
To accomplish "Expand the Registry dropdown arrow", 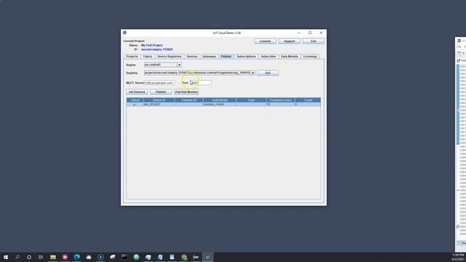I will (253, 73).
